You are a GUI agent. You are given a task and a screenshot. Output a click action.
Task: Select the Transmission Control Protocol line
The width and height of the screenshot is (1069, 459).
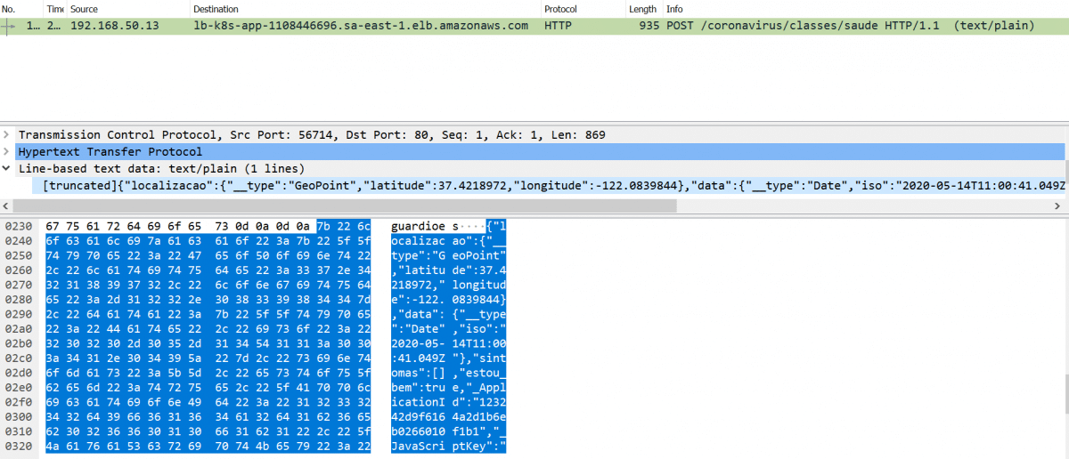coord(312,135)
